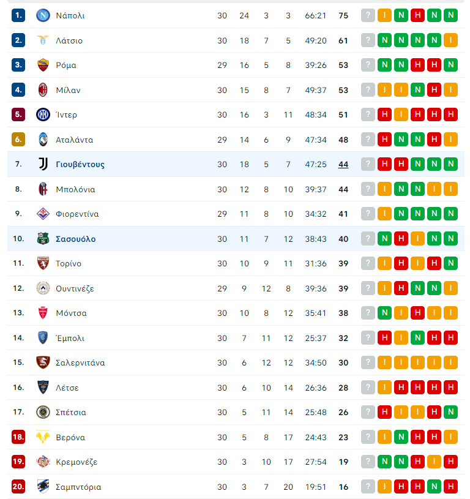Click the red H form badge for Napoli

point(417,15)
